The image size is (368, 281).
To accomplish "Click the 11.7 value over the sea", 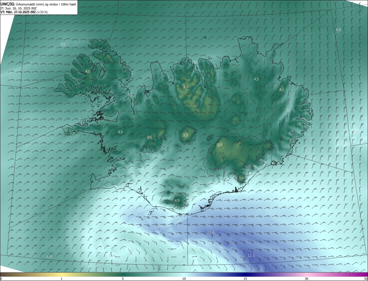I will pyautogui.click(x=158, y=230).
